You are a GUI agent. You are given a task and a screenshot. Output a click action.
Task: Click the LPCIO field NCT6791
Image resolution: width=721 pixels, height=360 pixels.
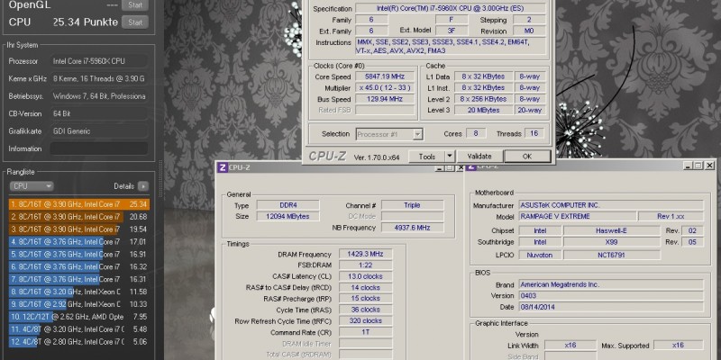pos(612,255)
